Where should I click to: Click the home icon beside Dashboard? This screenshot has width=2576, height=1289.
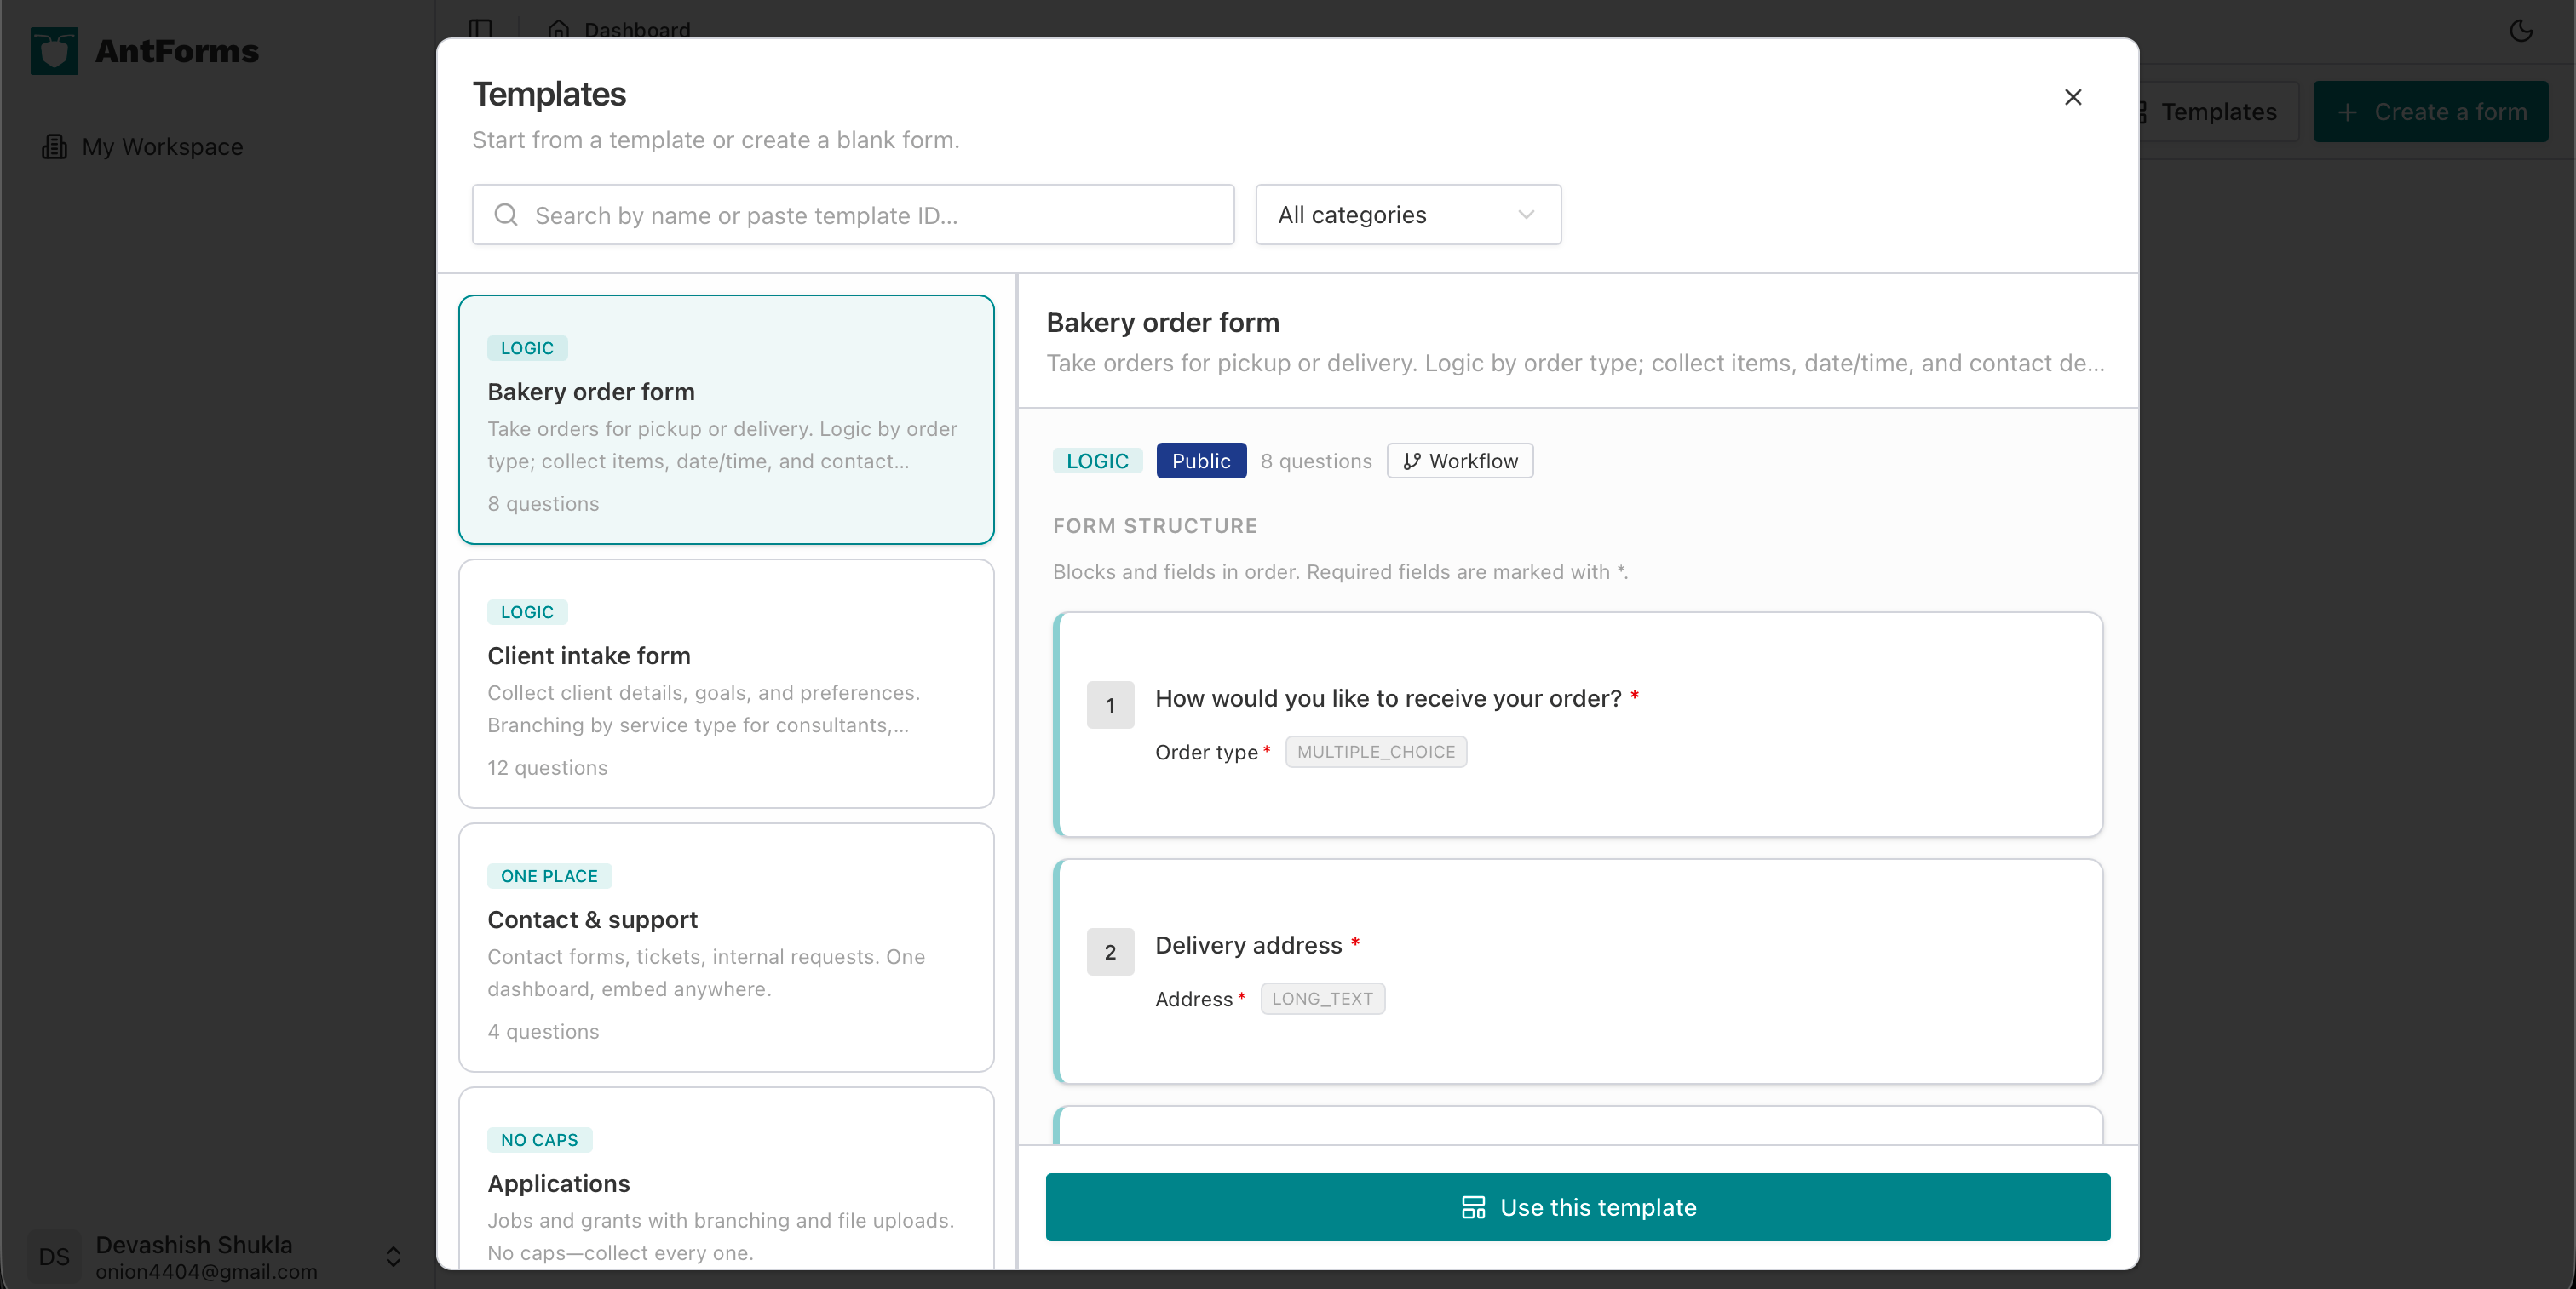pyautogui.click(x=558, y=31)
